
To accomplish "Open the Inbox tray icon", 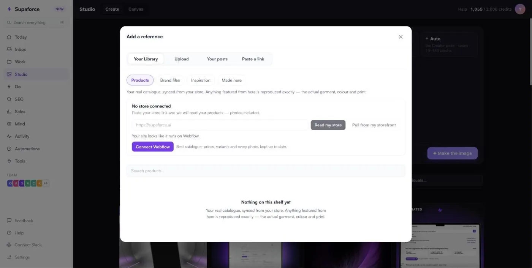I will click(9, 49).
